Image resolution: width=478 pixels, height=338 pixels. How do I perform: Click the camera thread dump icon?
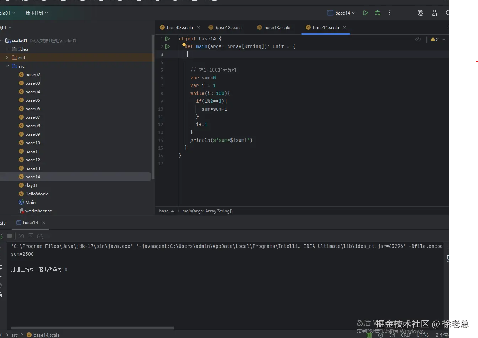[21, 236]
